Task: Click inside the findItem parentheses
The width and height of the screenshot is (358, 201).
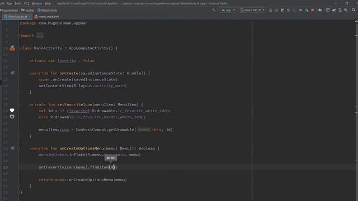Action: pos(113,167)
